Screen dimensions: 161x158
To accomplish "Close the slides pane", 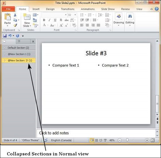I will 33,42.
